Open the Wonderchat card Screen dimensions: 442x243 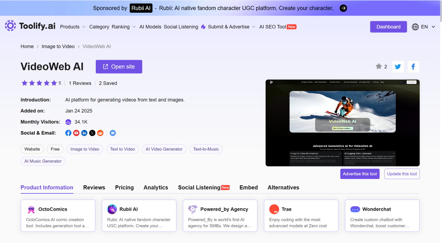pyautogui.click(x=382, y=216)
